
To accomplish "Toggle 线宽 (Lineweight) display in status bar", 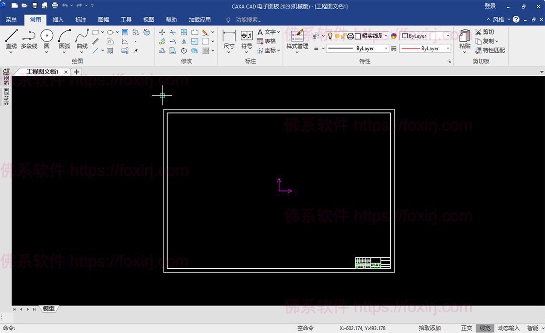I will [485, 328].
